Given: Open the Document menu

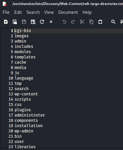Looking at the screenshot, I should [68, 12].
